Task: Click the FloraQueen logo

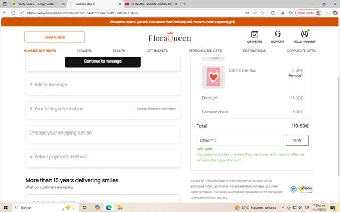Action: coord(169,37)
